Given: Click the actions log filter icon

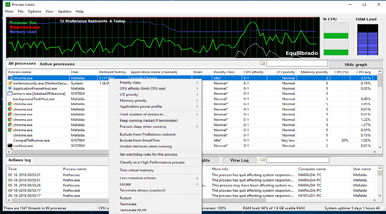Looking at the screenshot, I should (x=262, y=160).
